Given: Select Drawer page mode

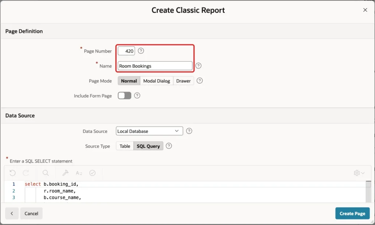Looking at the screenshot, I should (x=183, y=81).
